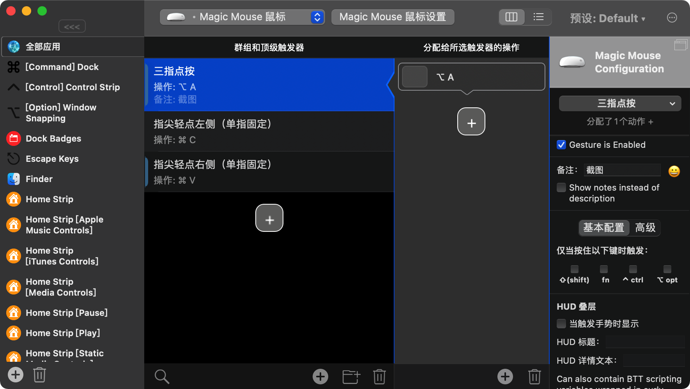Delete selected app via sidebar trash
The height and width of the screenshot is (389, 690).
point(39,375)
